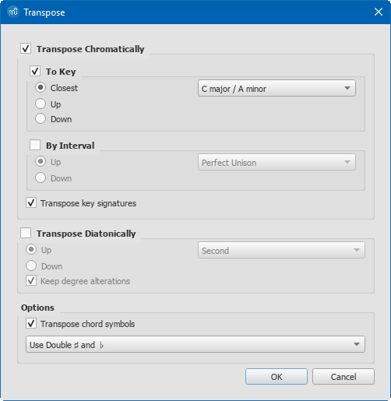Viewport: 391px width, 401px height.
Task: Select Down radio button under To Key
Action: [41, 118]
